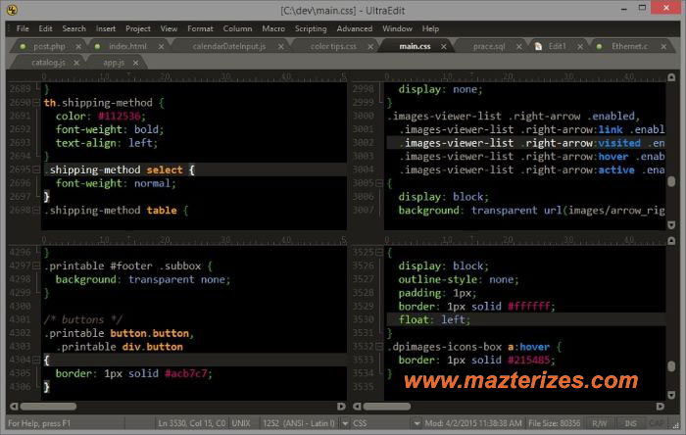Viewport: 686px width, 435px height.
Task: Collapse the code fold at line 2695
Action: (x=36, y=169)
